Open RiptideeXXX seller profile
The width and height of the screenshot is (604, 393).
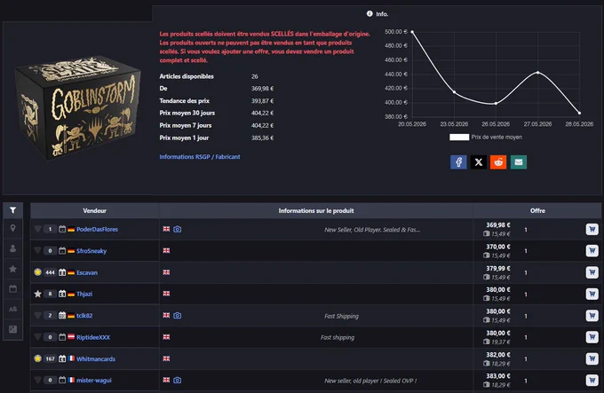(93, 337)
